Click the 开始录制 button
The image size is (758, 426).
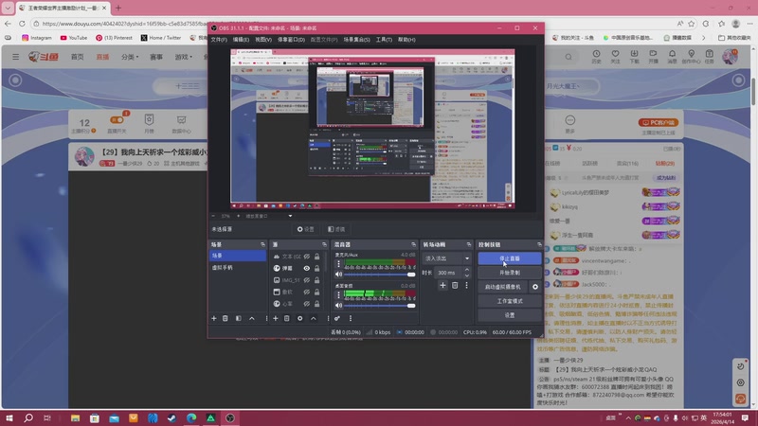tap(510, 273)
